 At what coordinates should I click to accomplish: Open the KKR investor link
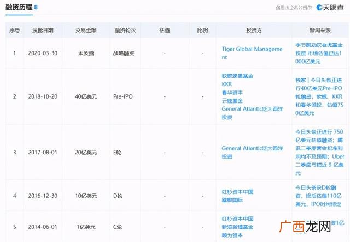(x=227, y=84)
